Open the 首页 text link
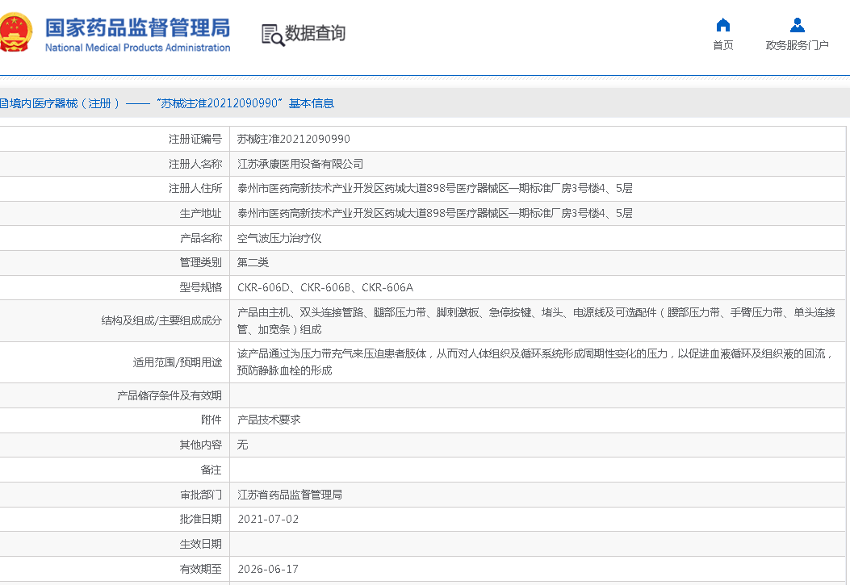Viewport: 850px width, 585px height. coord(722,45)
